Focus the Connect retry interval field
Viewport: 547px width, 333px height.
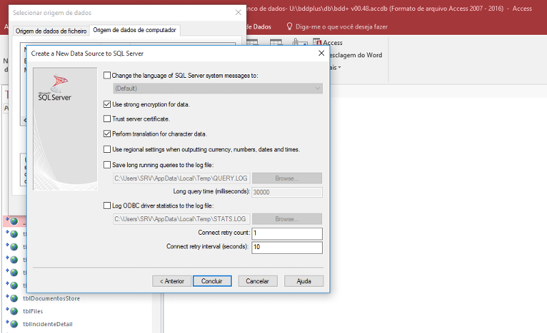tap(286, 247)
